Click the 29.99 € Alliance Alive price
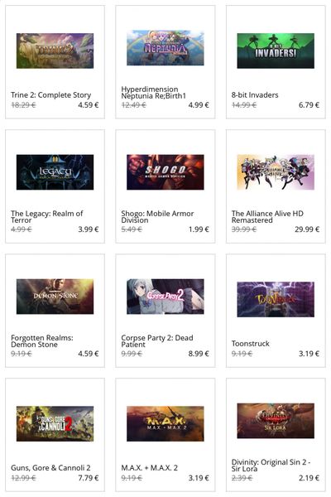The height and width of the screenshot is (497, 331). [307, 229]
